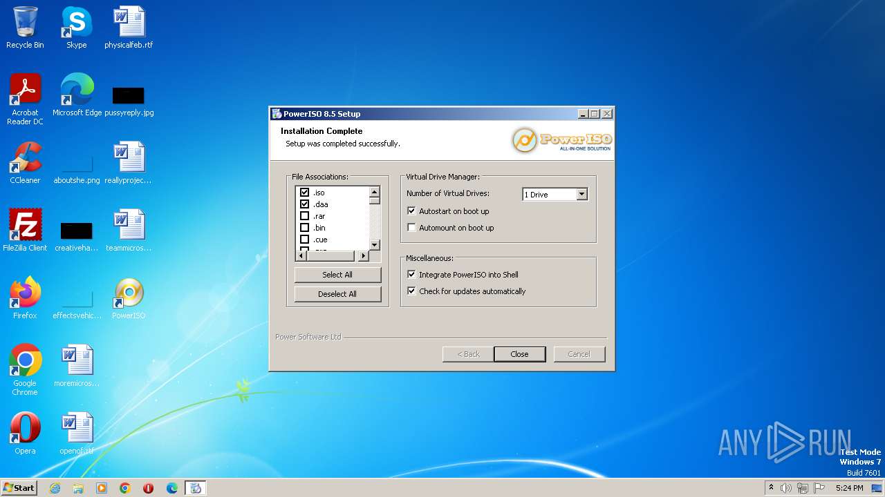Select the reallyprojec... document icon
The height and width of the screenshot is (497, 885).
coord(129,163)
